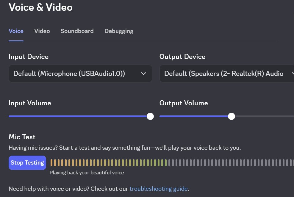The height and width of the screenshot is (197, 294).
Task: Click the Input Volume slider handle
Action: 150,116
